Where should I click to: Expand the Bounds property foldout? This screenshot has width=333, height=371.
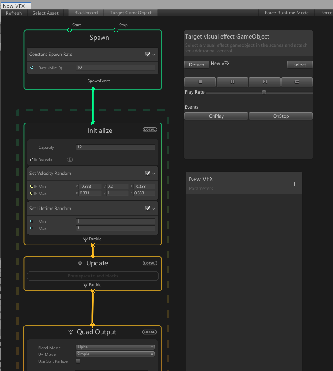[36, 160]
